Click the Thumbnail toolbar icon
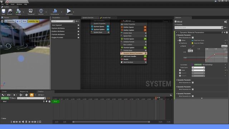The image size is (229, 129). (31, 11)
